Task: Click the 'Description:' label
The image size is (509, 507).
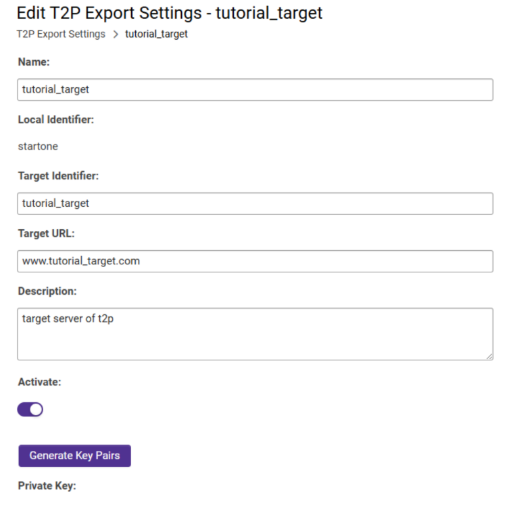Action: pos(47,291)
